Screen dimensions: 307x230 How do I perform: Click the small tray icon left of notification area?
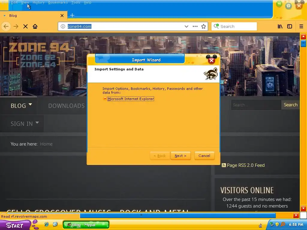261,226
